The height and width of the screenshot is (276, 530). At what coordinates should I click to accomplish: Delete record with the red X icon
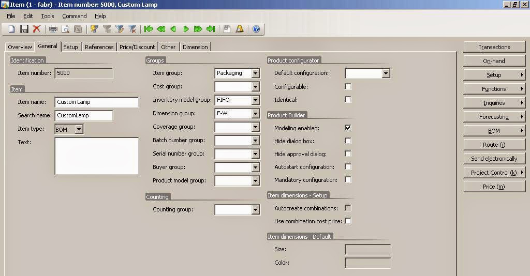pyautogui.click(x=37, y=29)
